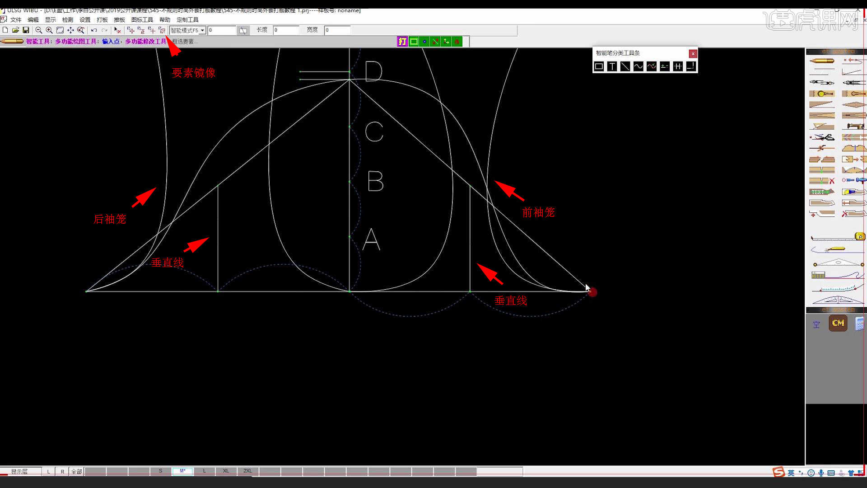Select the curve edit tool in smart pen toolbar

click(652, 66)
